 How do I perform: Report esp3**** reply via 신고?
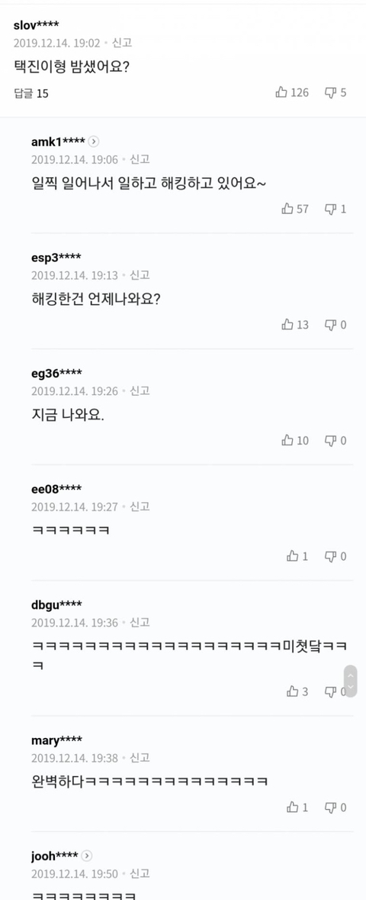pos(140,276)
